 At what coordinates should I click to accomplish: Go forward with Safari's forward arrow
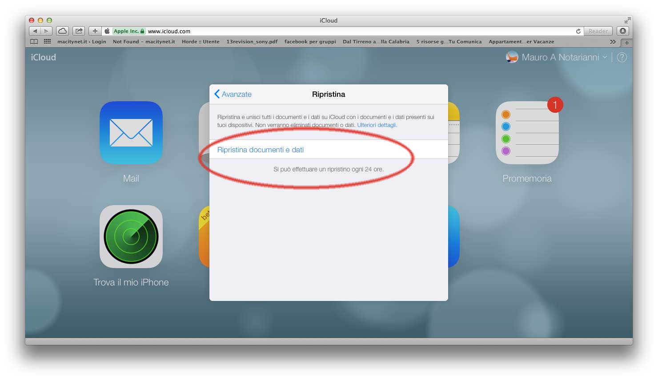[47, 31]
